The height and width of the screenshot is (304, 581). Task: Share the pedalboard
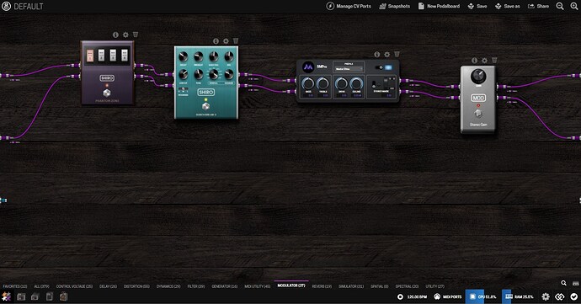tap(538, 6)
